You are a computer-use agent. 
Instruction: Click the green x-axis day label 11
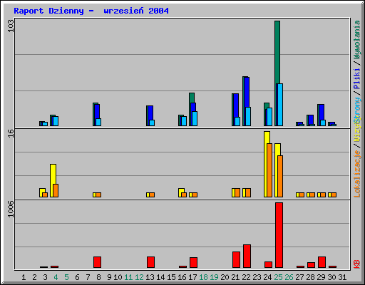(x=128, y=277)
